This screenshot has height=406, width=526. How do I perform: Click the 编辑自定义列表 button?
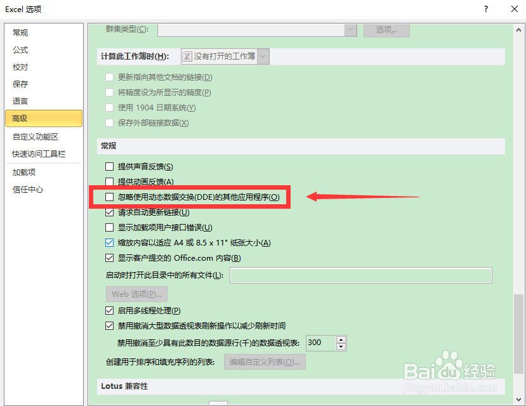coord(265,362)
